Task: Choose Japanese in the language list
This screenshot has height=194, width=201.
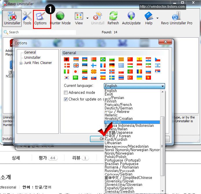Action: click(x=132, y=133)
